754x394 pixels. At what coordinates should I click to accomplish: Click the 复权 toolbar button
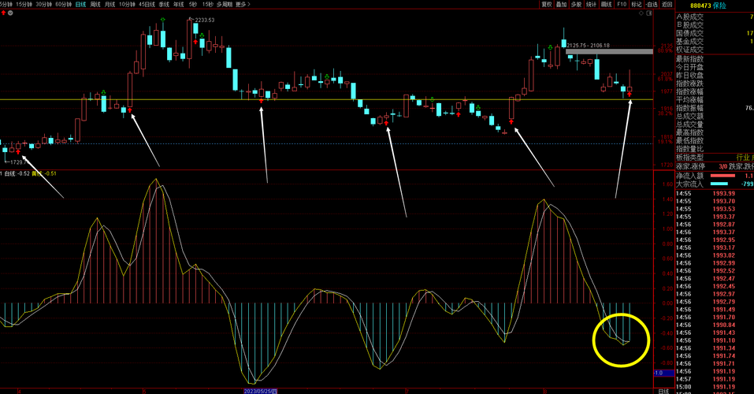pyautogui.click(x=547, y=4)
